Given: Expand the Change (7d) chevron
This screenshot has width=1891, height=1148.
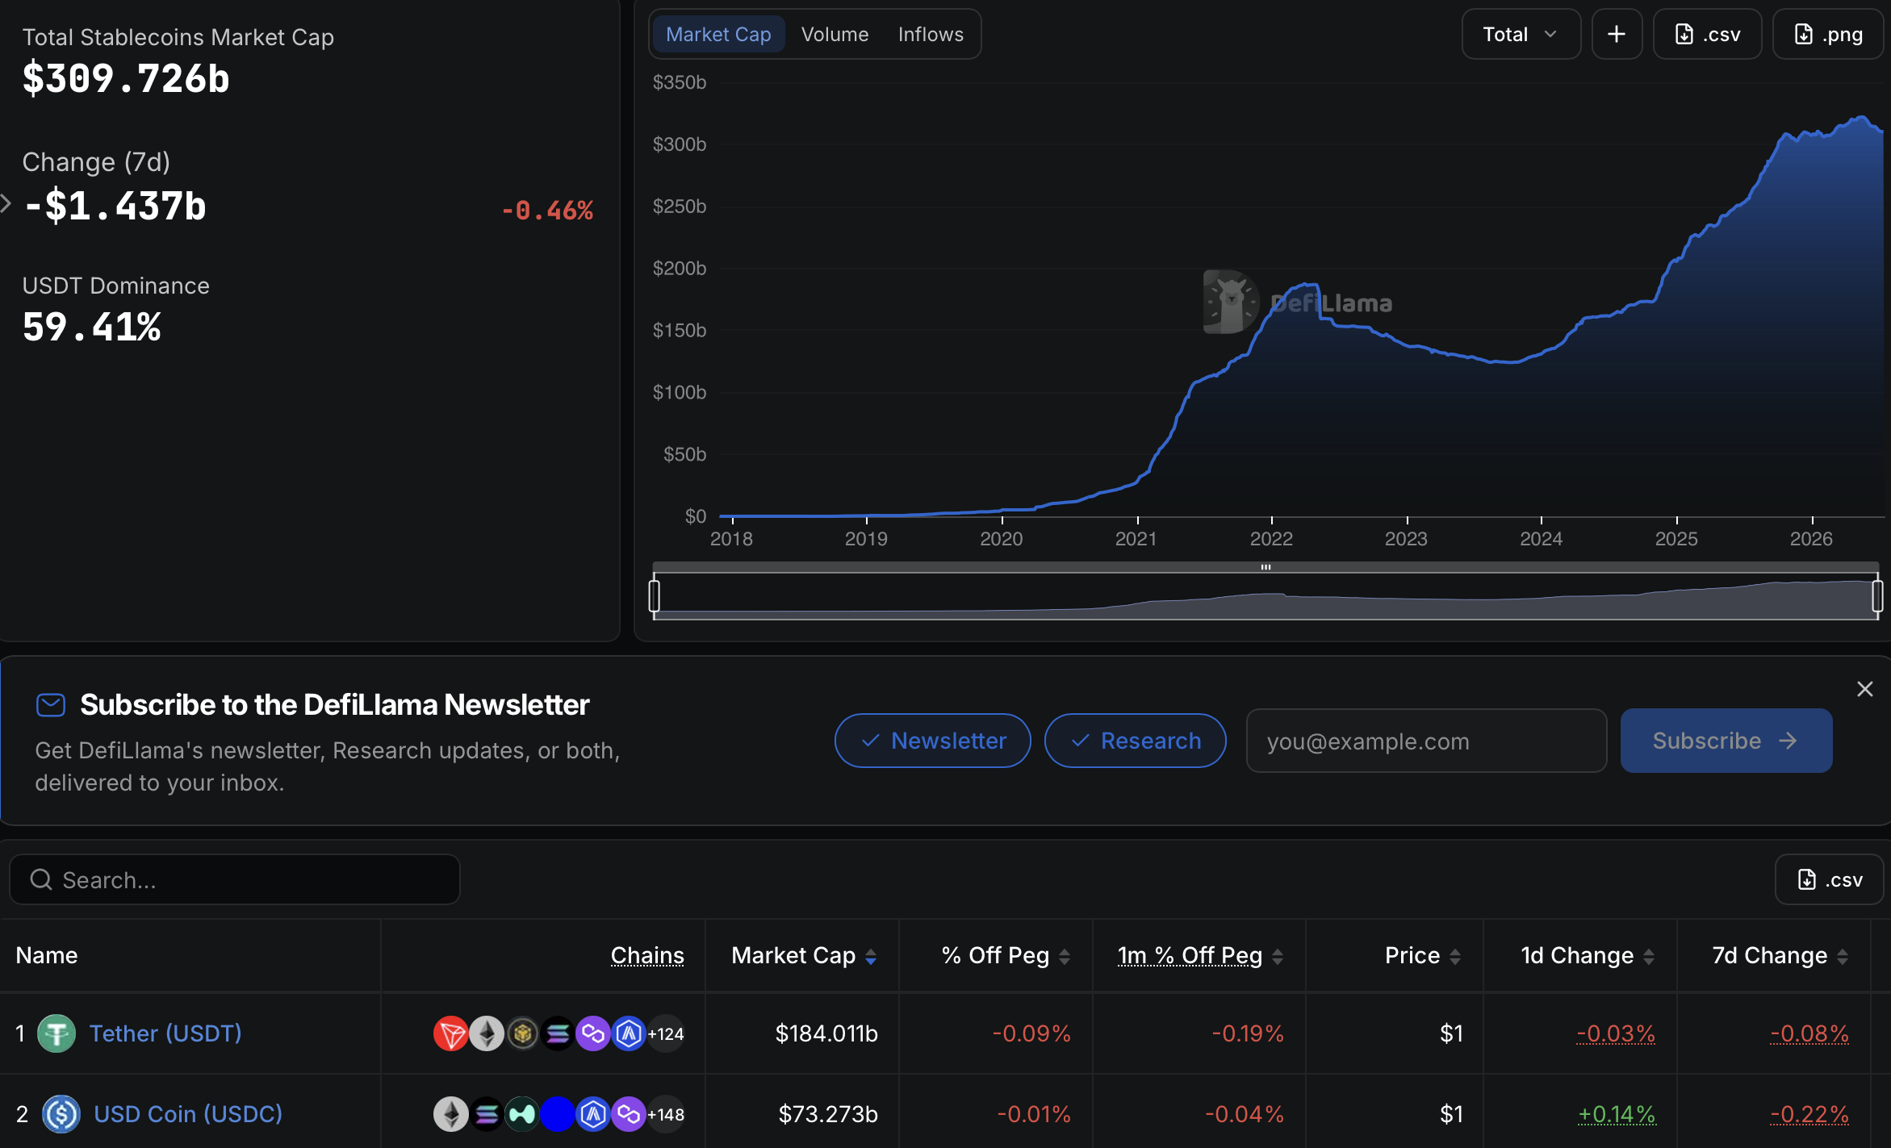Looking at the screenshot, I should click(x=6, y=203).
